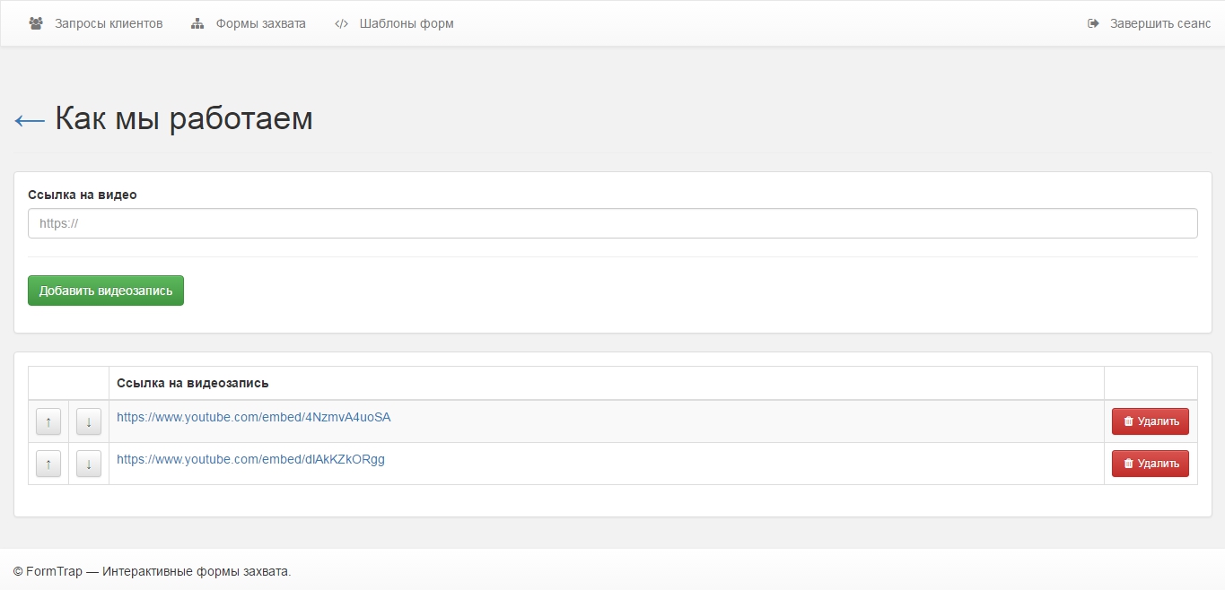Screen dimensions: 1225x590
Task: Move the 4NzmvA4uoSA video down
Action: [89, 421]
